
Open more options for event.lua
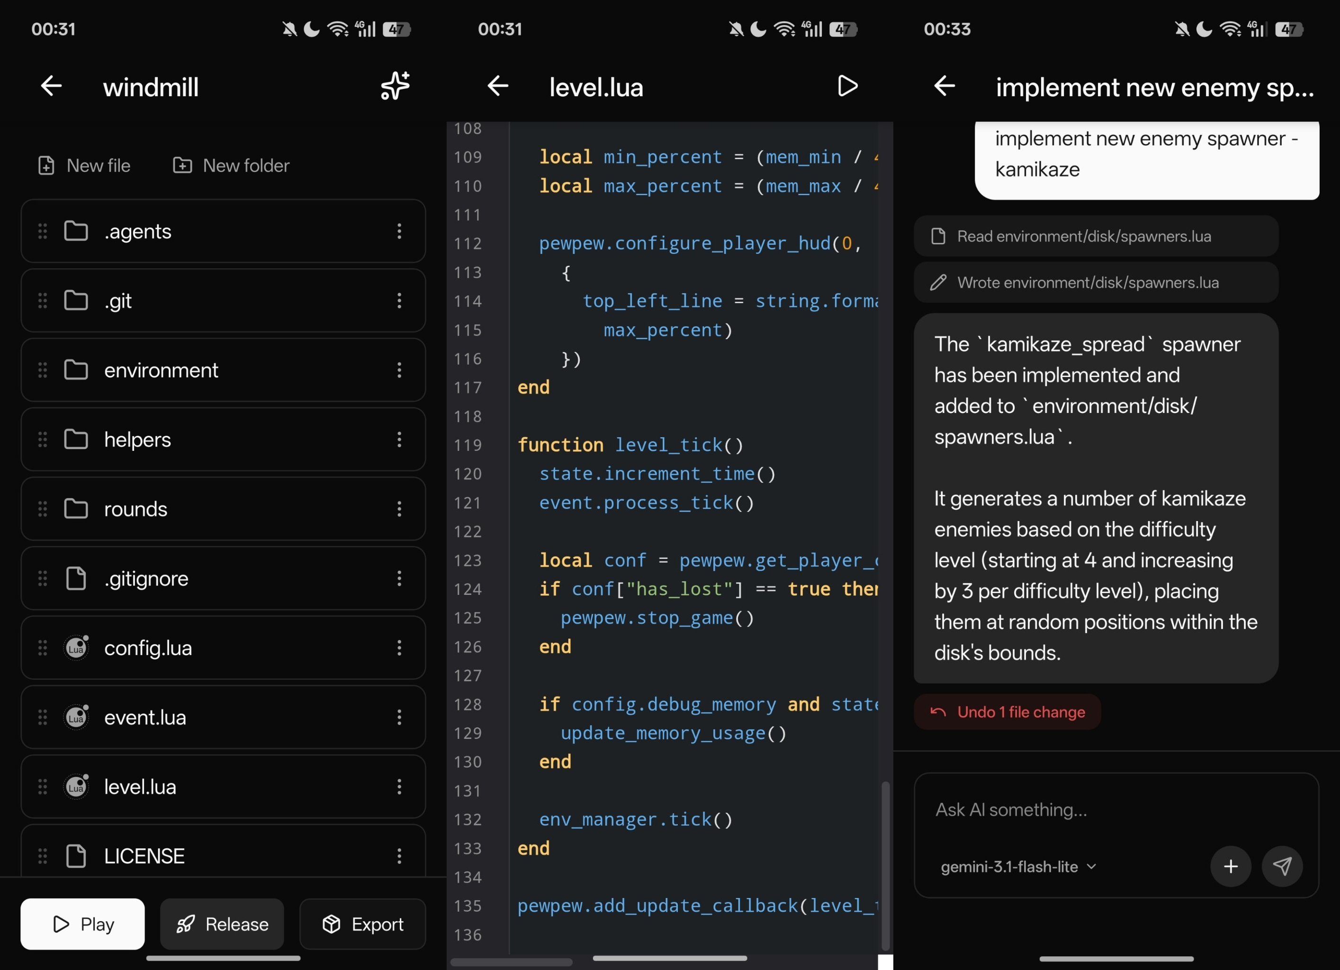399,717
